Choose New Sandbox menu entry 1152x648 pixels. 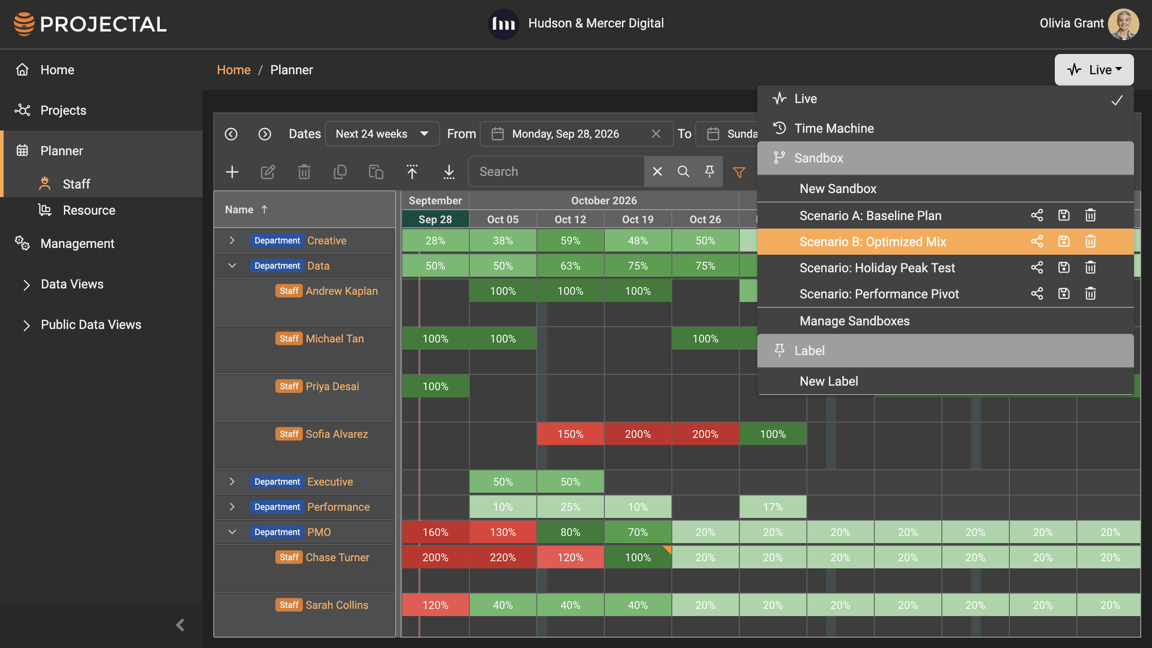point(945,189)
